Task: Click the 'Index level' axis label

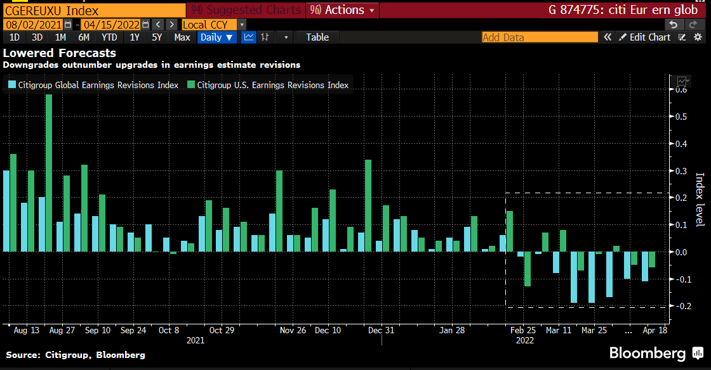Action: (700, 200)
